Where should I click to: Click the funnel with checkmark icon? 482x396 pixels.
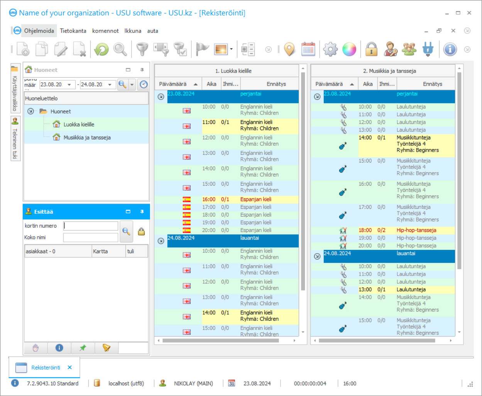click(x=180, y=49)
